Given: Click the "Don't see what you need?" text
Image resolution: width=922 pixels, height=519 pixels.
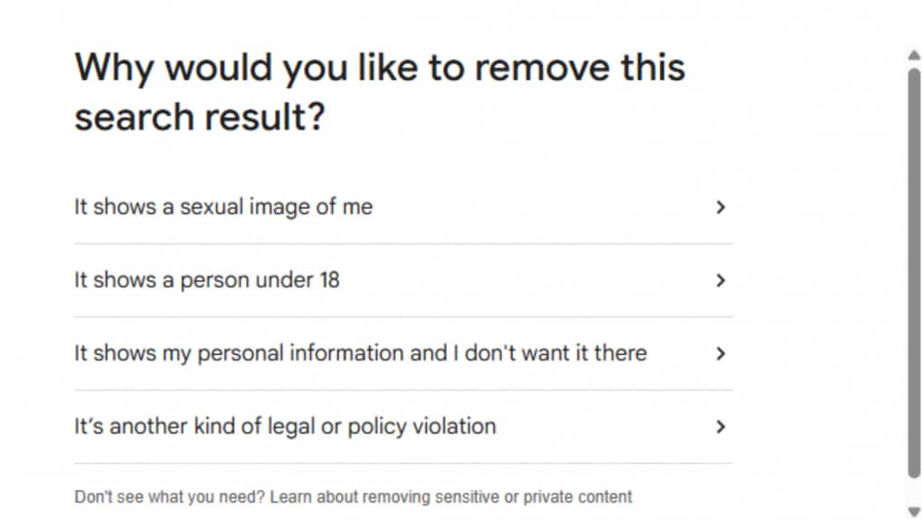Looking at the screenshot, I should tap(169, 496).
